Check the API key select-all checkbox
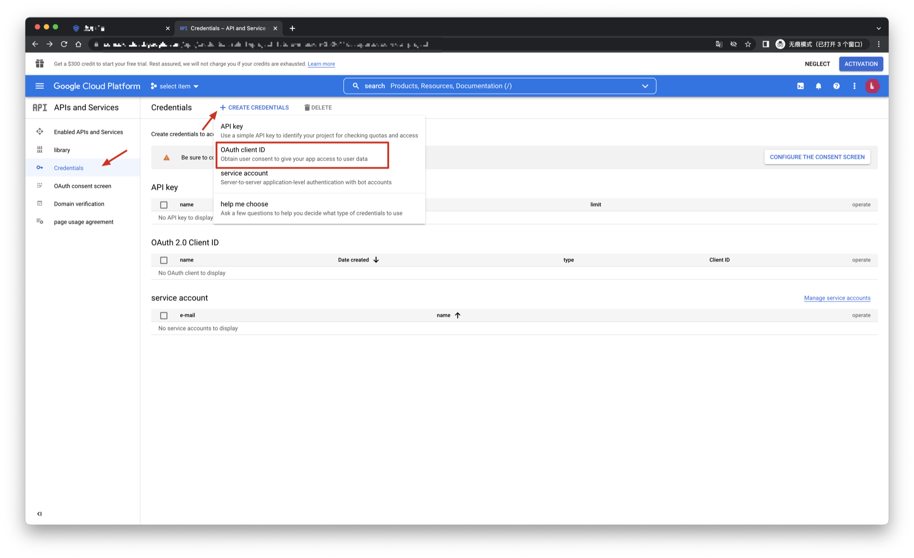The height and width of the screenshot is (558, 914). tap(164, 205)
